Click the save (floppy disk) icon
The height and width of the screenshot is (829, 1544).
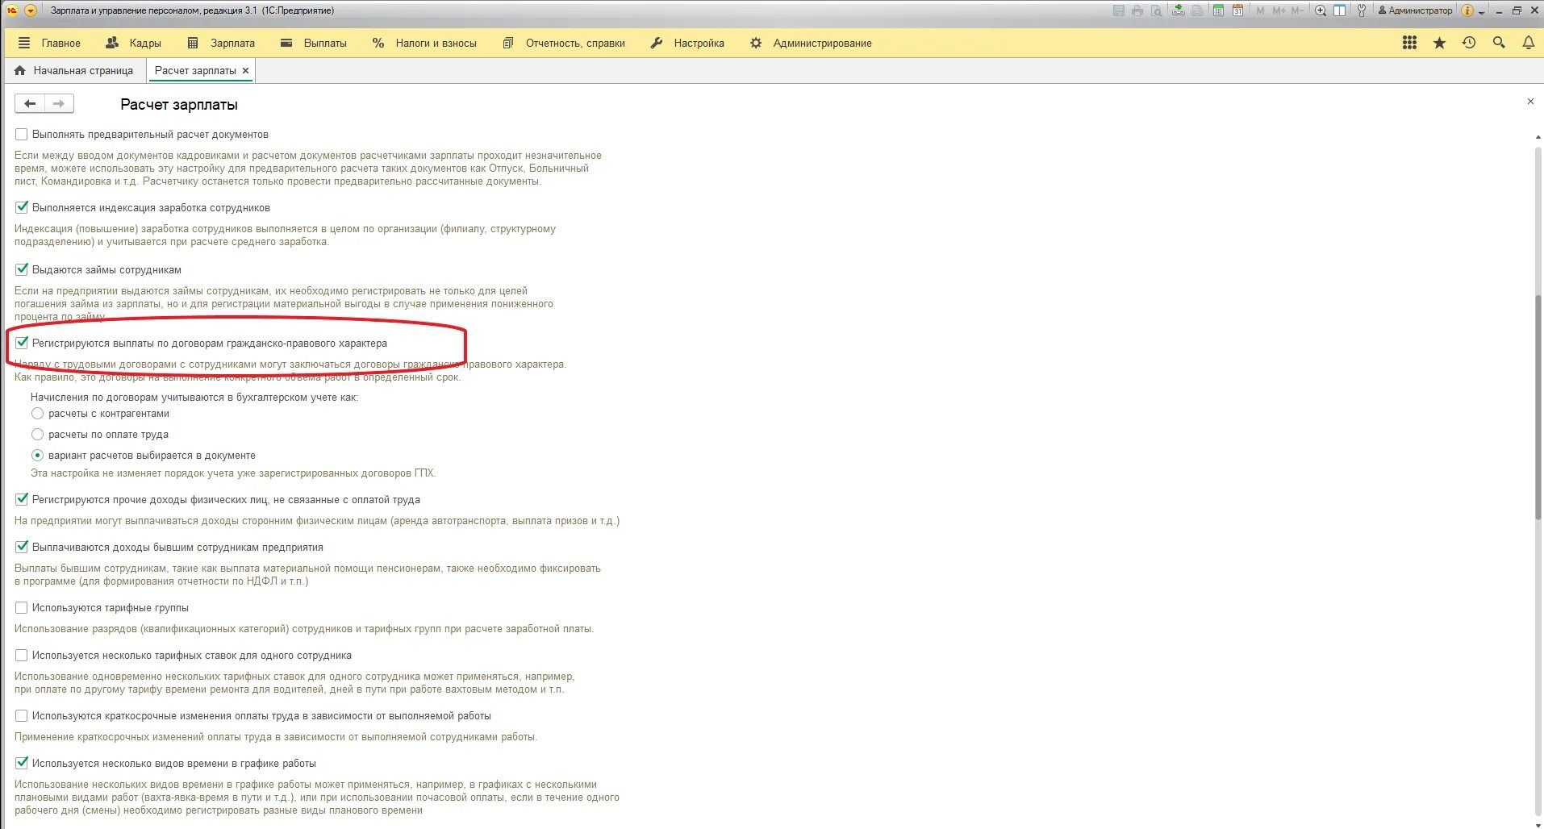[x=1119, y=10]
